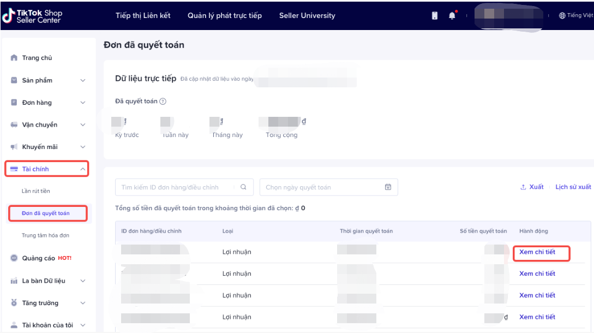Click the globe language icon
The image size is (594, 333).
[x=562, y=16]
